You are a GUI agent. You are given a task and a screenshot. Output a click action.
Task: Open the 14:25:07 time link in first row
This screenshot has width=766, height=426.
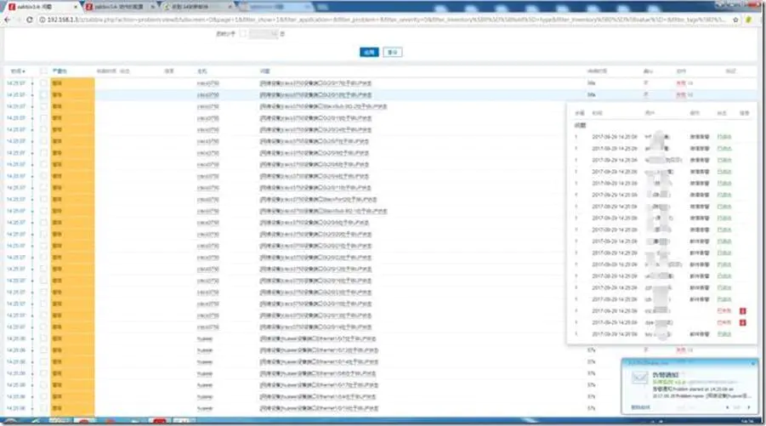pyautogui.click(x=16, y=83)
